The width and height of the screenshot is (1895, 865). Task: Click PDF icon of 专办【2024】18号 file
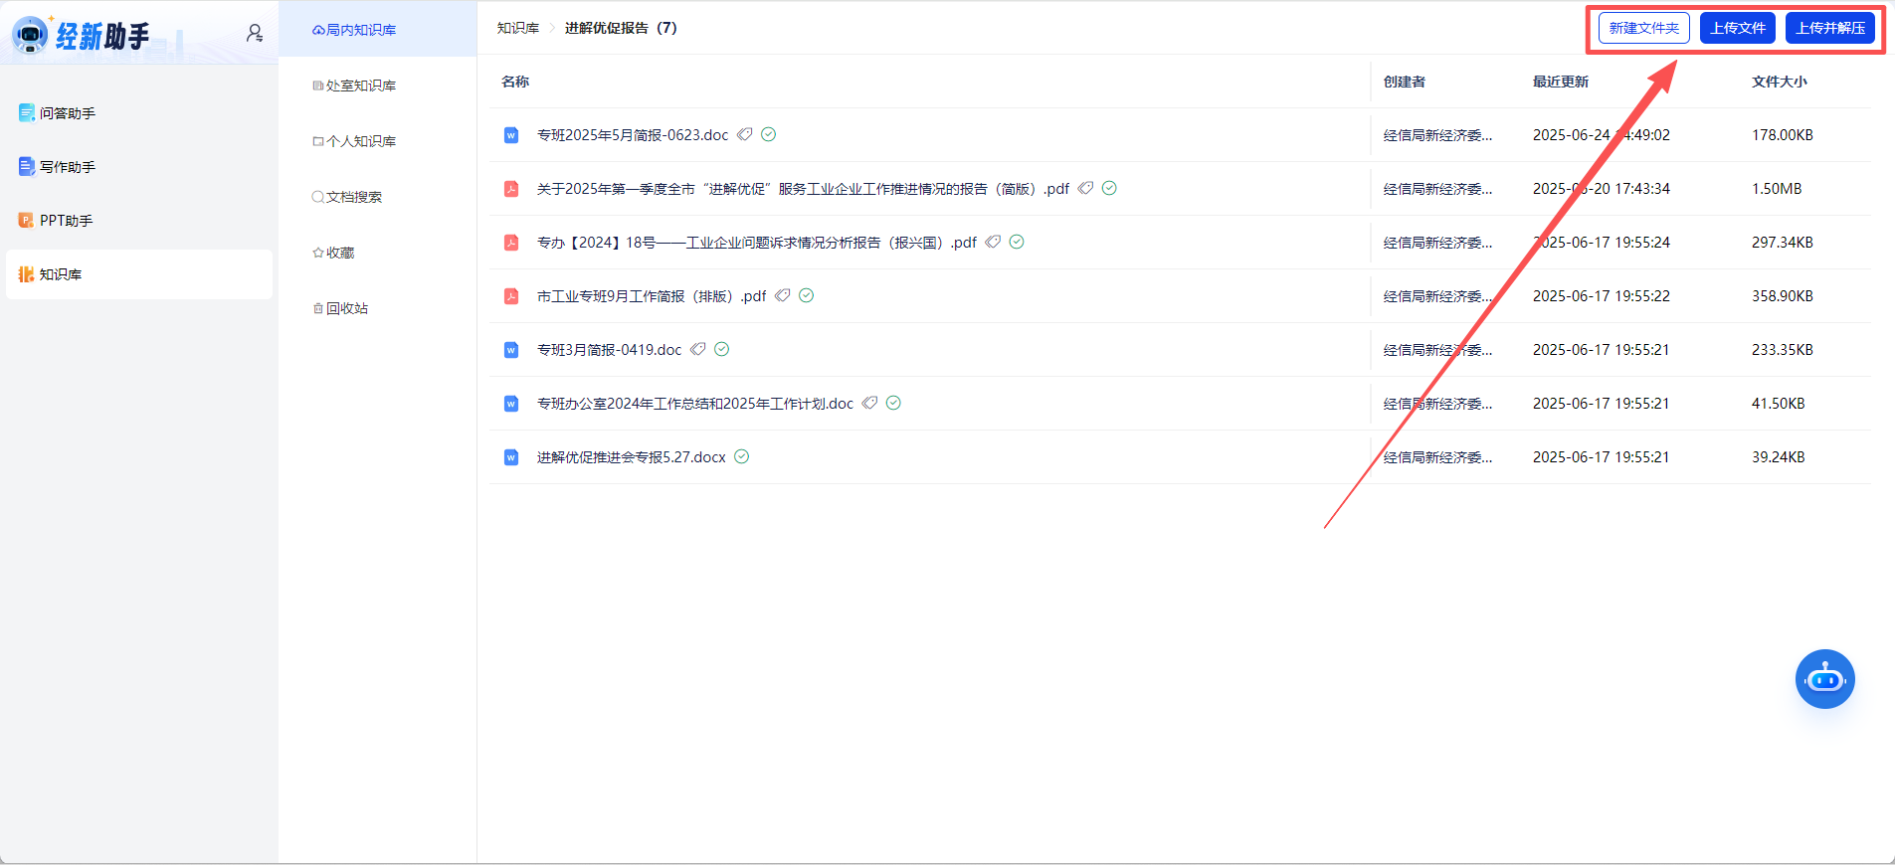pyautogui.click(x=511, y=243)
